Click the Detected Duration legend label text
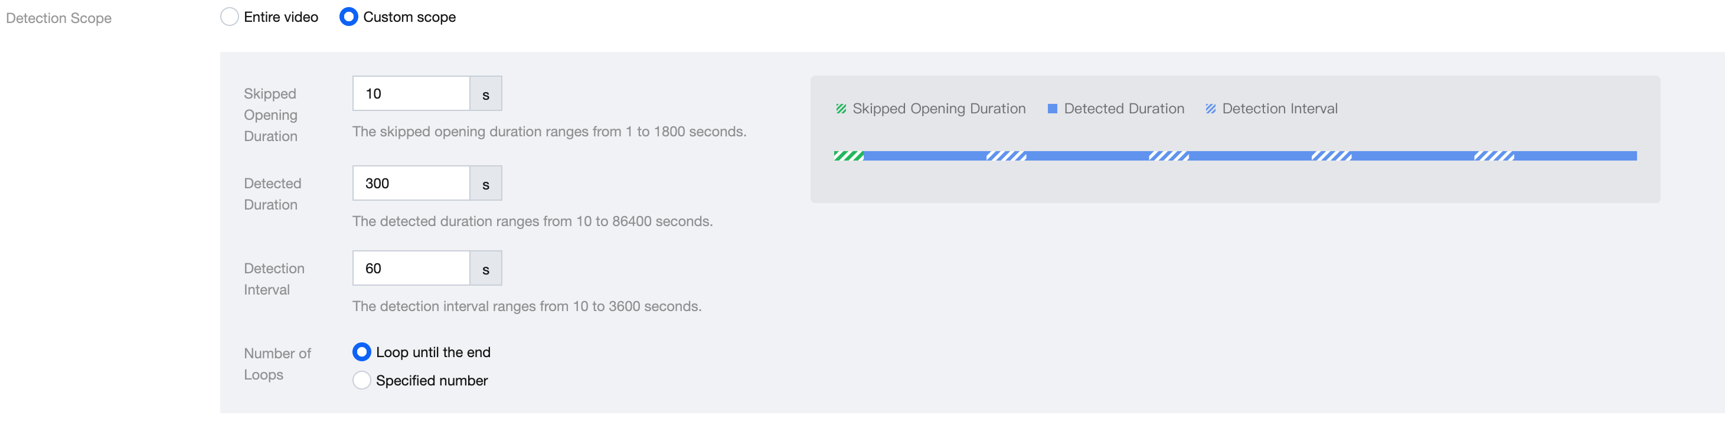 [x=1123, y=109]
